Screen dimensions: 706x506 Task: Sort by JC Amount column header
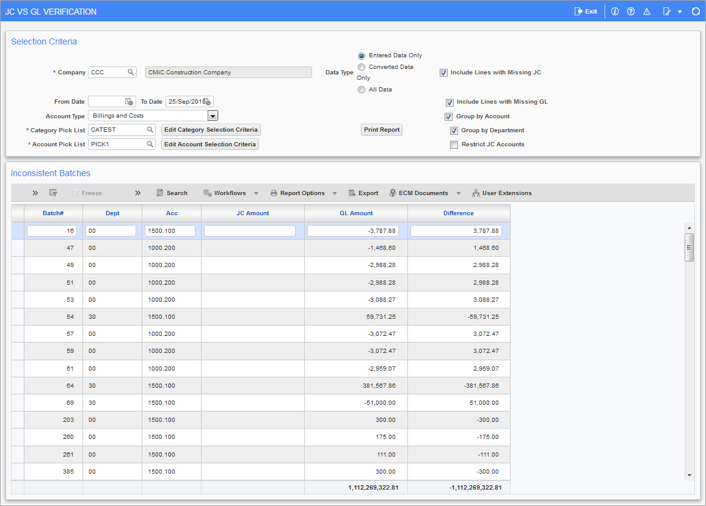253,213
